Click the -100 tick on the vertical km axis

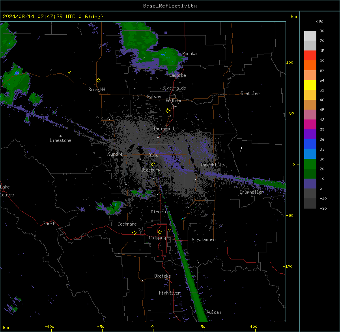coord(288,266)
